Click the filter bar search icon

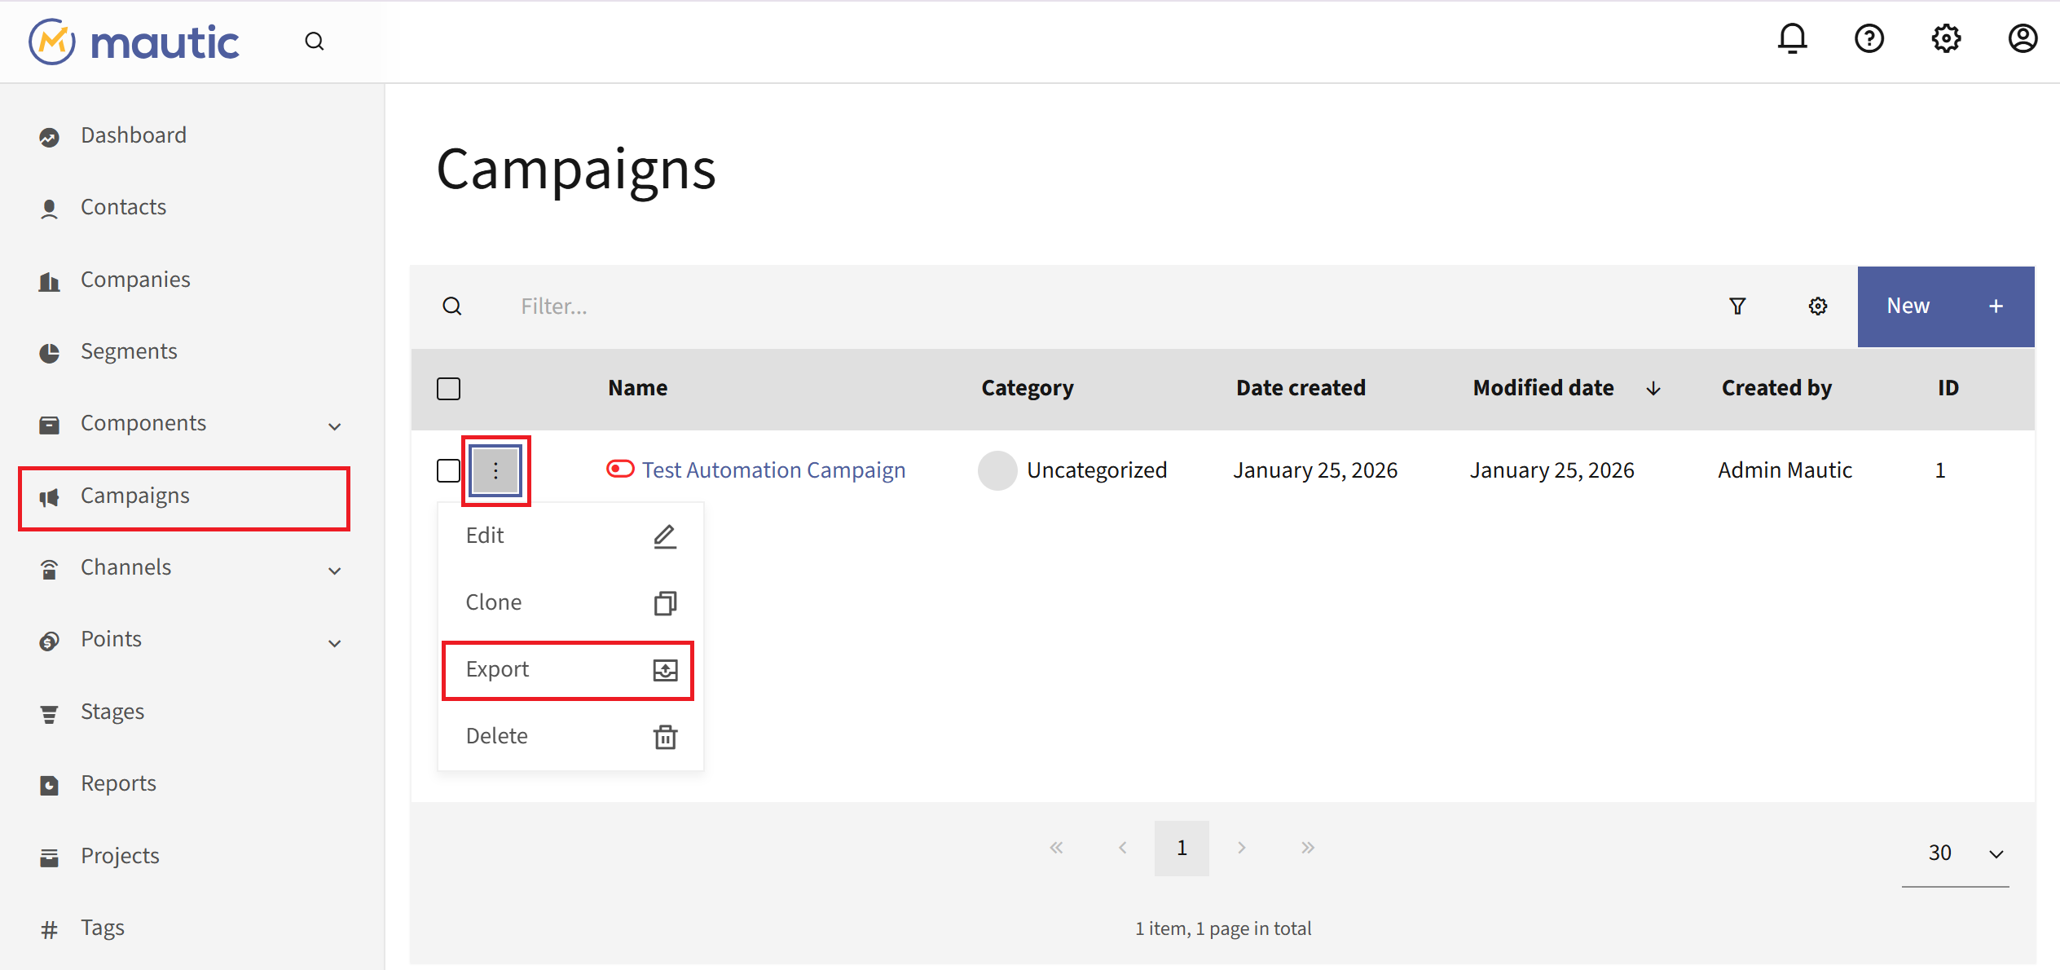pyautogui.click(x=452, y=306)
